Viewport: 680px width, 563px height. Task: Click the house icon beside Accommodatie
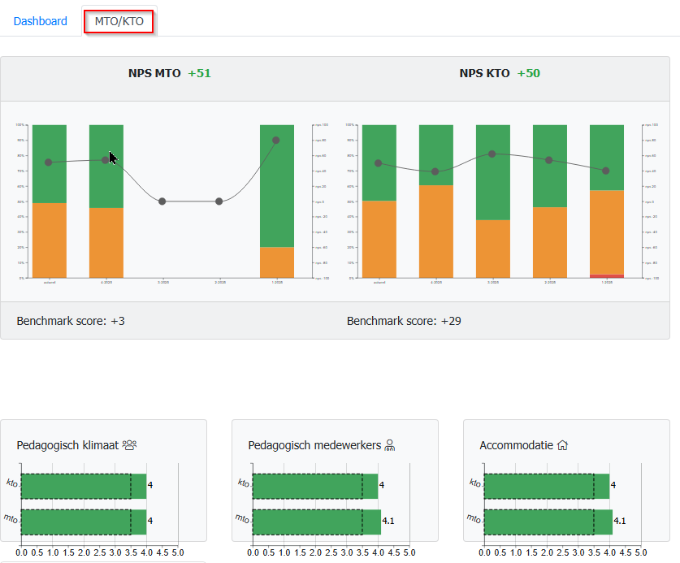tap(561, 445)
